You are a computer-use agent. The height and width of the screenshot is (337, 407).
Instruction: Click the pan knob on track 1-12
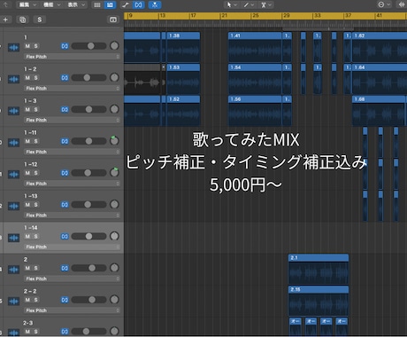point(114,172)
